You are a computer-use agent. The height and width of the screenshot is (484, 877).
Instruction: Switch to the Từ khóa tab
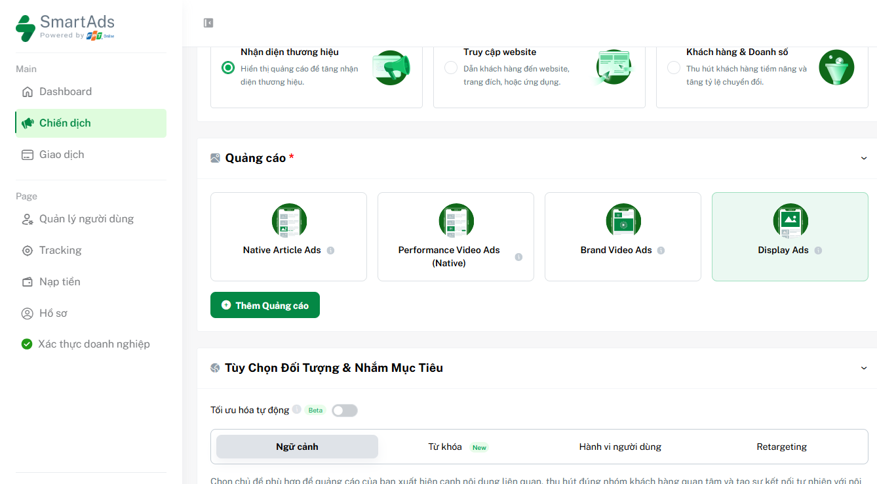(x=444, y=446)
